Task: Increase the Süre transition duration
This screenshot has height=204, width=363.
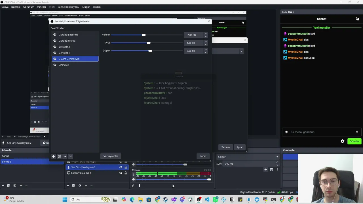Action: [277, 162]
